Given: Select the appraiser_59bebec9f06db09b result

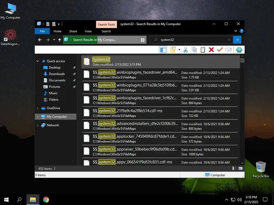Looking at the screenshot, I should point(160,152).
